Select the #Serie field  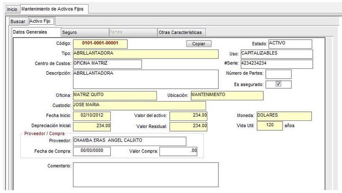click(277, 64)
